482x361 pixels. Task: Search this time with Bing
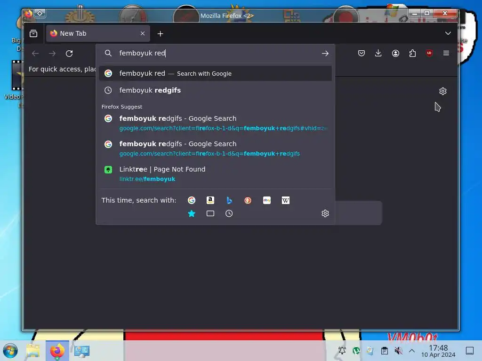tap(229, 200)
